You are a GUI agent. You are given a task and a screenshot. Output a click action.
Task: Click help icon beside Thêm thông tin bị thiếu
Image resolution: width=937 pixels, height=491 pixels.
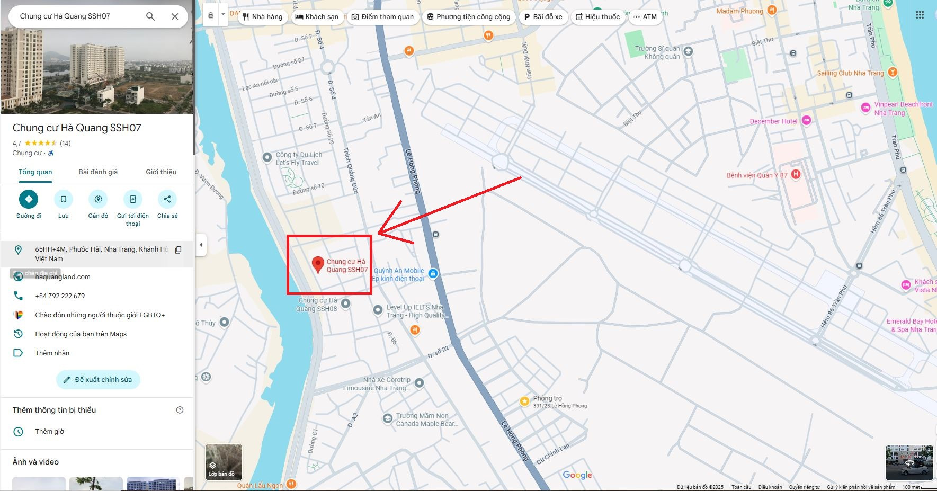pyautogui.click(x=180, y=410)
